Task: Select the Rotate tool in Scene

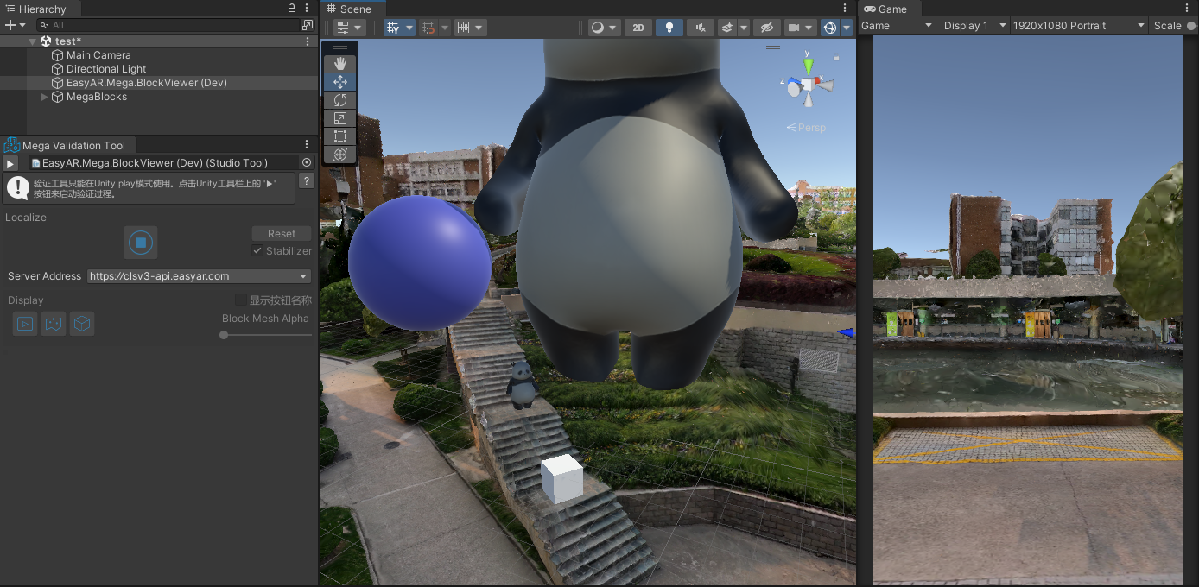Action: [340, 100]
